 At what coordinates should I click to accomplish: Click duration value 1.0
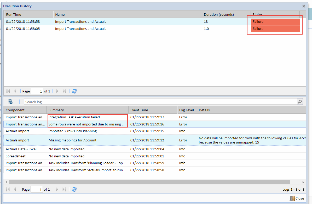(206, 29)
